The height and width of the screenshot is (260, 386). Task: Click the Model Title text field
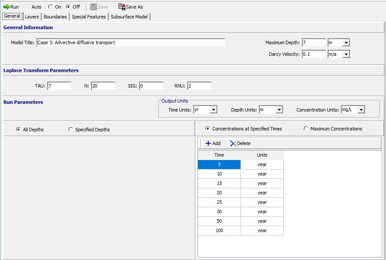pos(131,42)
